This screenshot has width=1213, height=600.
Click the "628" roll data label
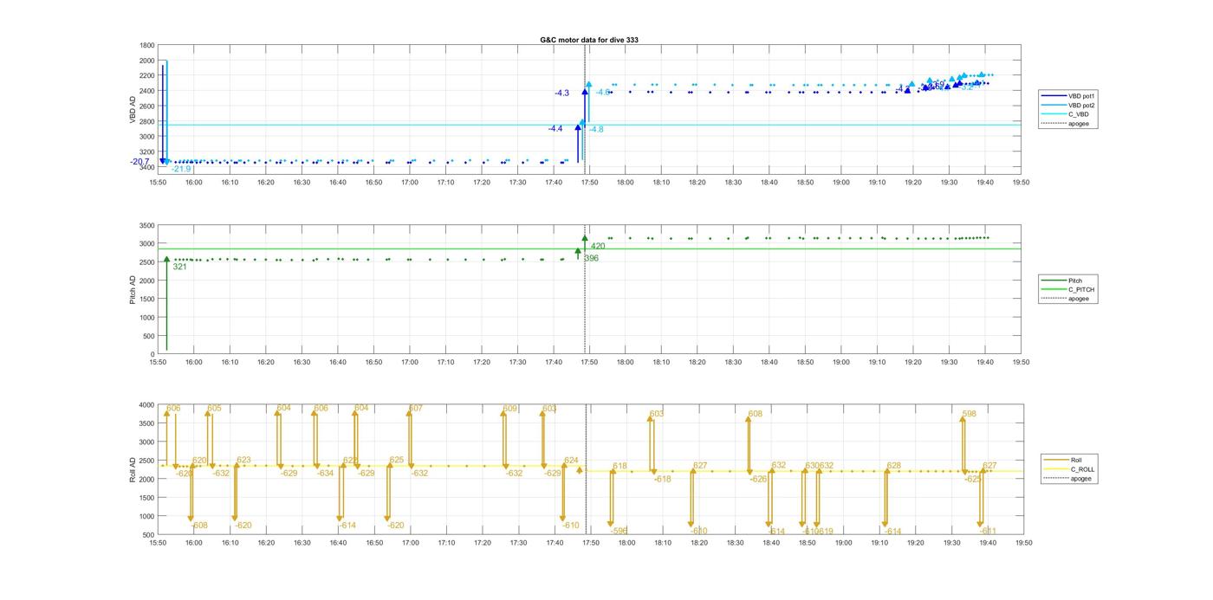[893, 466]
